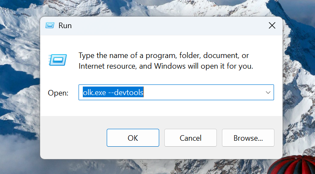Cancel the Run dialog
Viewport: 315px width, 174px height.
click(x=190, y=138)
